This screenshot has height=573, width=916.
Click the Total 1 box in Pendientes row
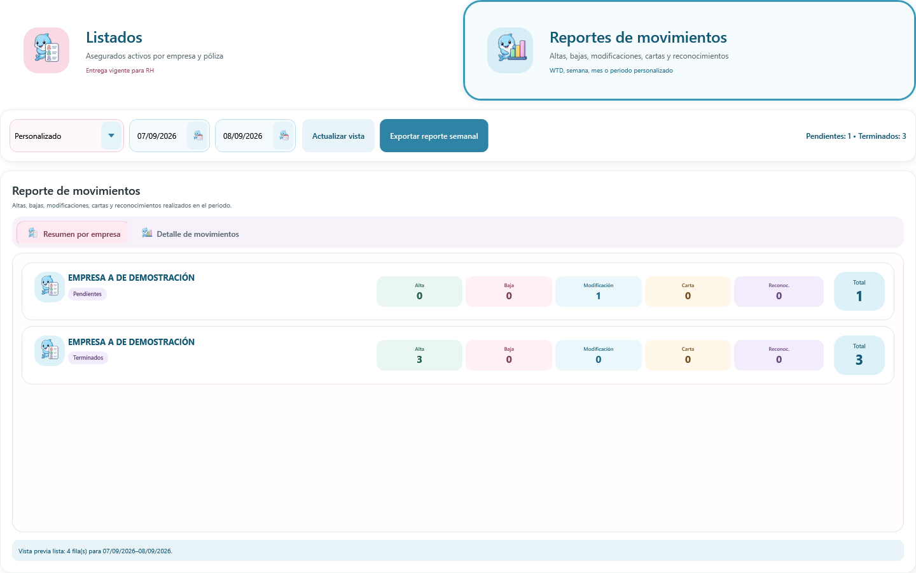pyautogui.click(x=859, y=291)
